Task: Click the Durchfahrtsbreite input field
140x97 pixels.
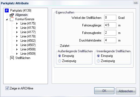Action: coord(110,40)
